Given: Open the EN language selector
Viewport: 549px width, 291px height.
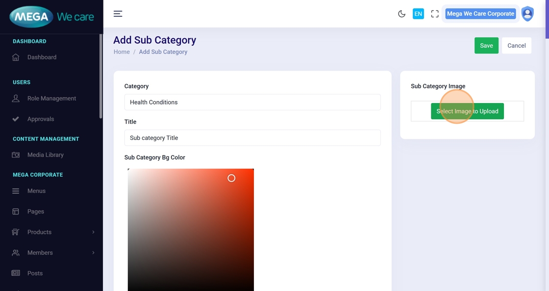Looking at the screenshot, I should coord(418,14).
